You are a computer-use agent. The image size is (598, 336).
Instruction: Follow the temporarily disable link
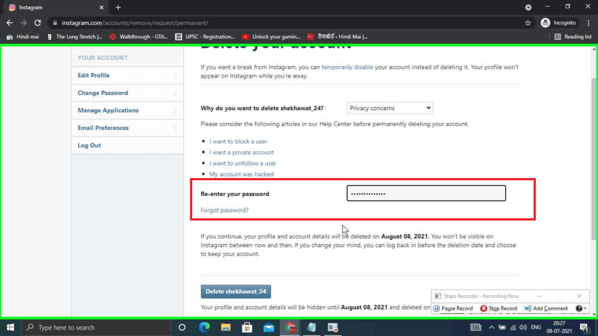click(347, 67)
